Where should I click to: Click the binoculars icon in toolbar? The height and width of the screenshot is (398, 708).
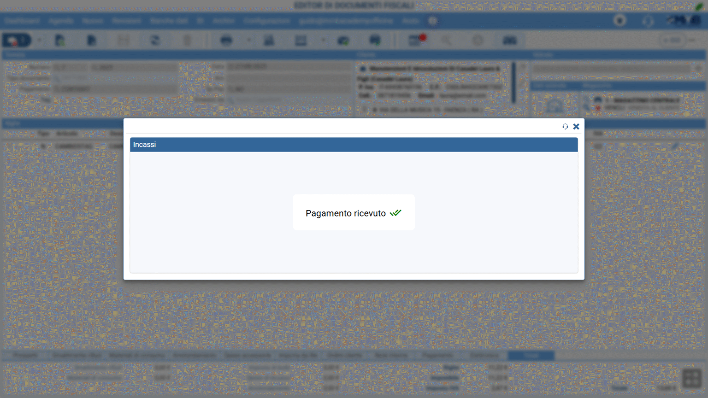click(509, 41)
